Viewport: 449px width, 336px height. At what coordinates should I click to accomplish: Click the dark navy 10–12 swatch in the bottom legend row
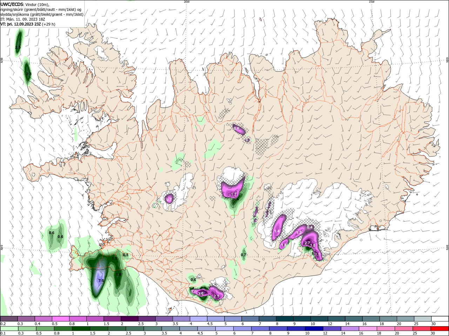(x=314, y=329)
